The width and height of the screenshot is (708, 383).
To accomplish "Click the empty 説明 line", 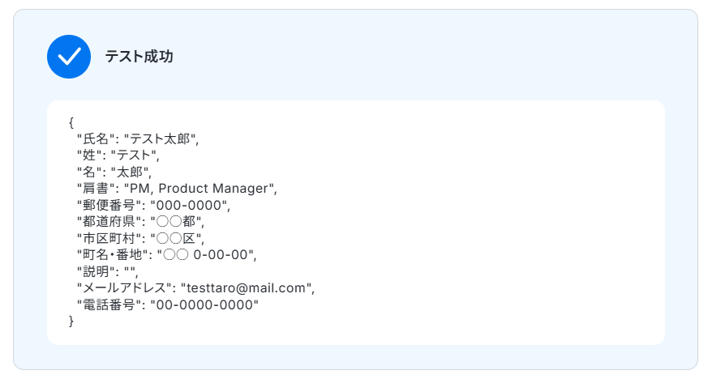I will tap(107, 271).
